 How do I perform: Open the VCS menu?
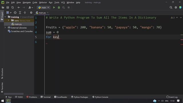[63, 3]
